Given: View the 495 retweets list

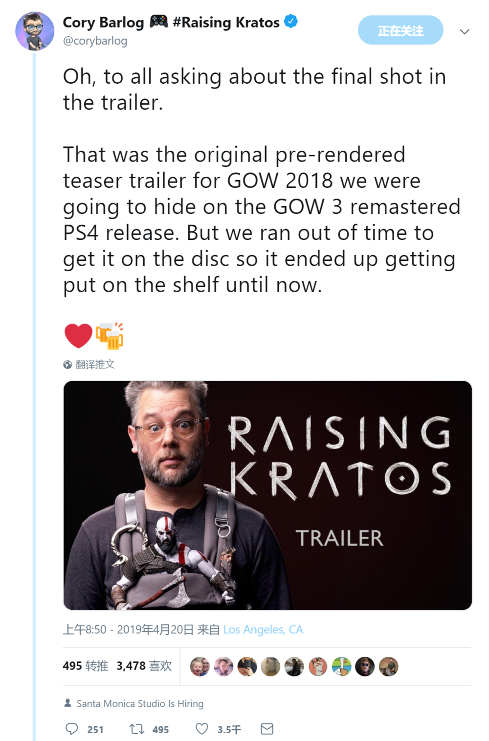Looking at the screenshot, I should coord(86,666).
